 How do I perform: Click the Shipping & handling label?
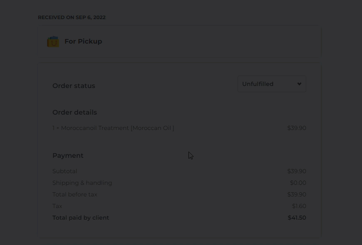point(82,183)
